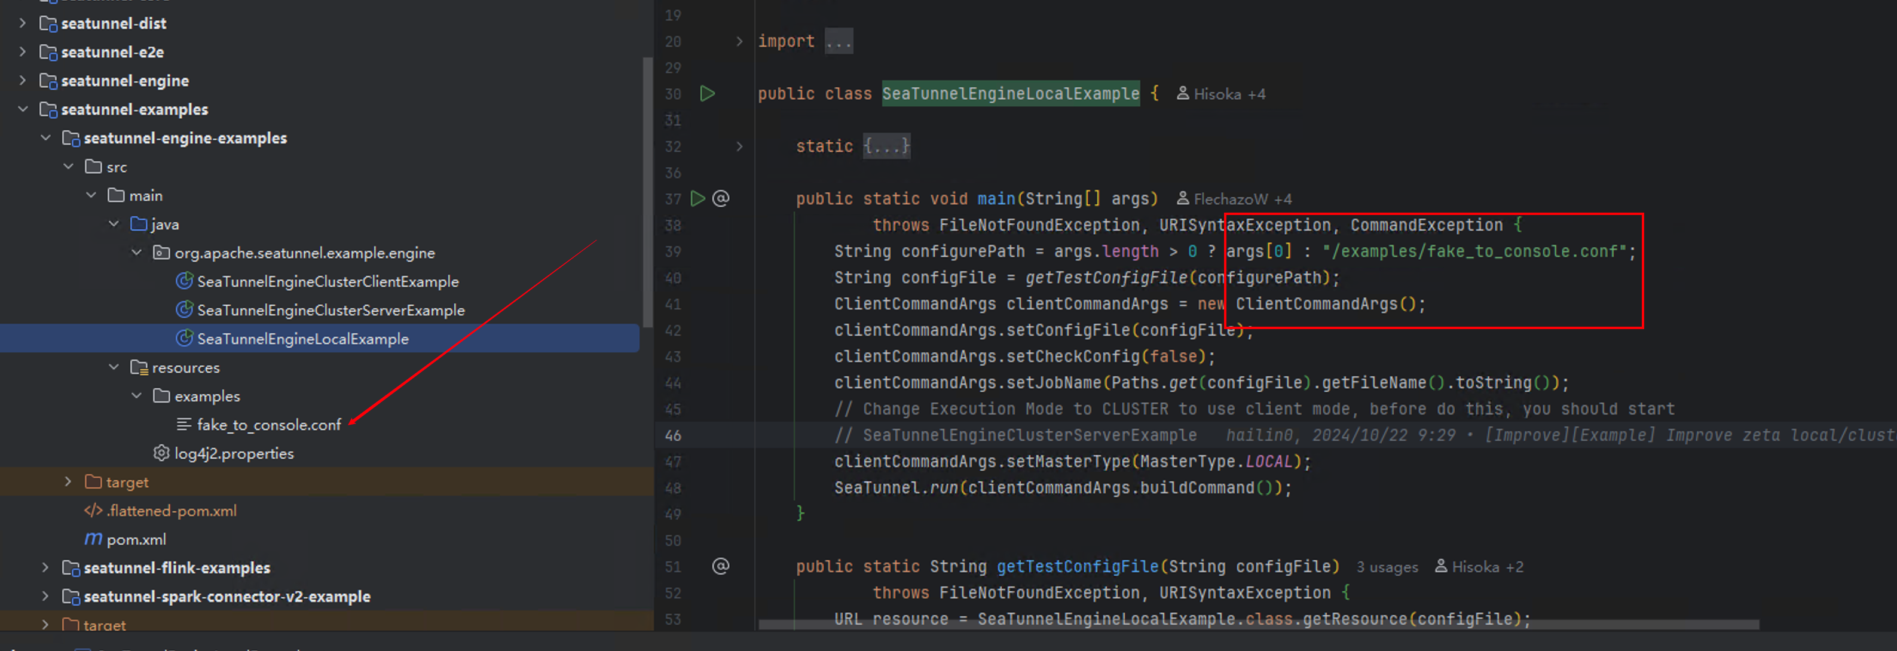Select the seatunnel-e2e module folder icon
1897x651 pixels.
48,52
